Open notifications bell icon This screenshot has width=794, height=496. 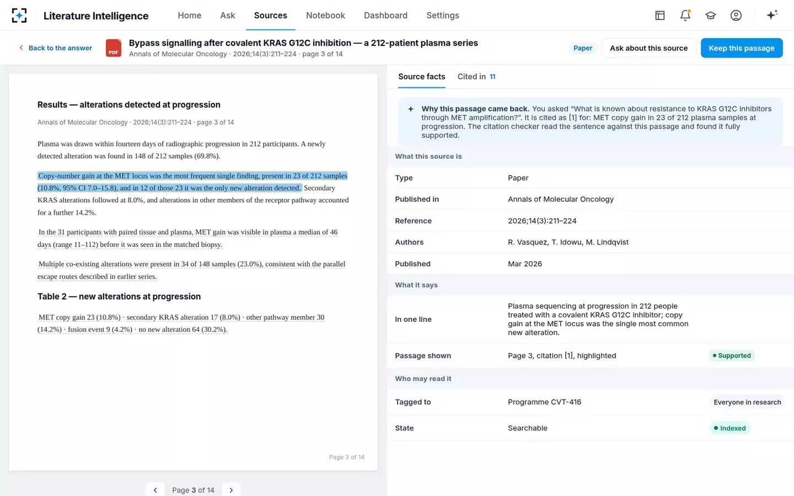[685, 15]
